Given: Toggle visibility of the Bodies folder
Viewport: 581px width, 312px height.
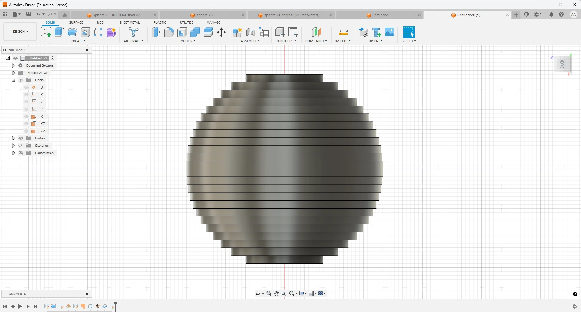Looking at the screenshot, I should (21, 138).
